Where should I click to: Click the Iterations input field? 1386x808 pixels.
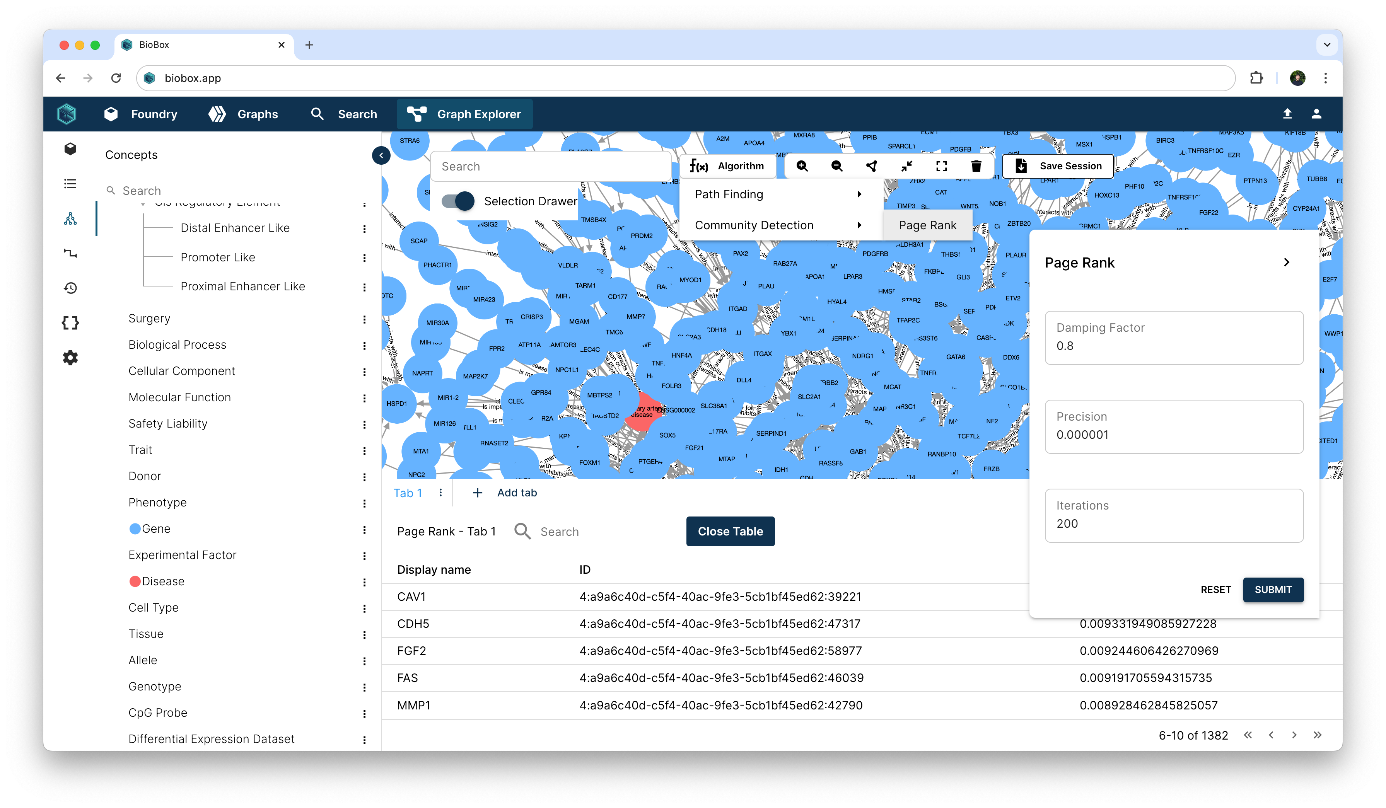[1174, 516]
